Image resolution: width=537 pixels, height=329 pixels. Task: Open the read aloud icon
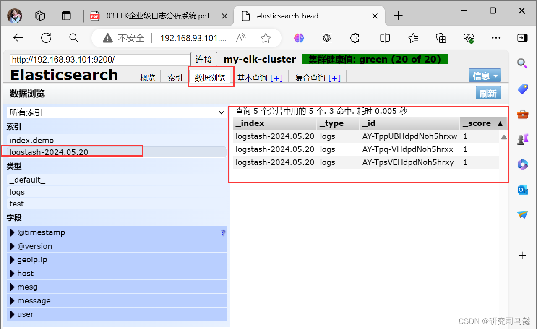[241, 39]
